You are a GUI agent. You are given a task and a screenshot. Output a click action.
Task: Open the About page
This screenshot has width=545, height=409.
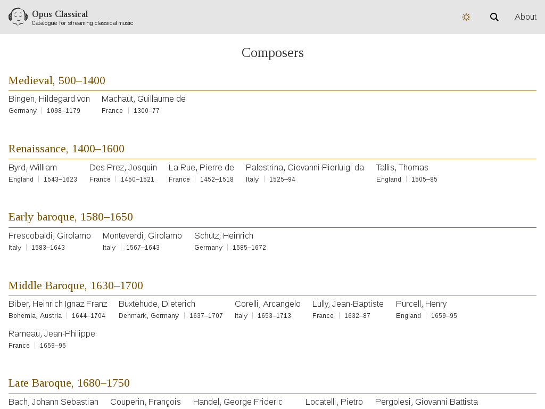tap(525, 17)
